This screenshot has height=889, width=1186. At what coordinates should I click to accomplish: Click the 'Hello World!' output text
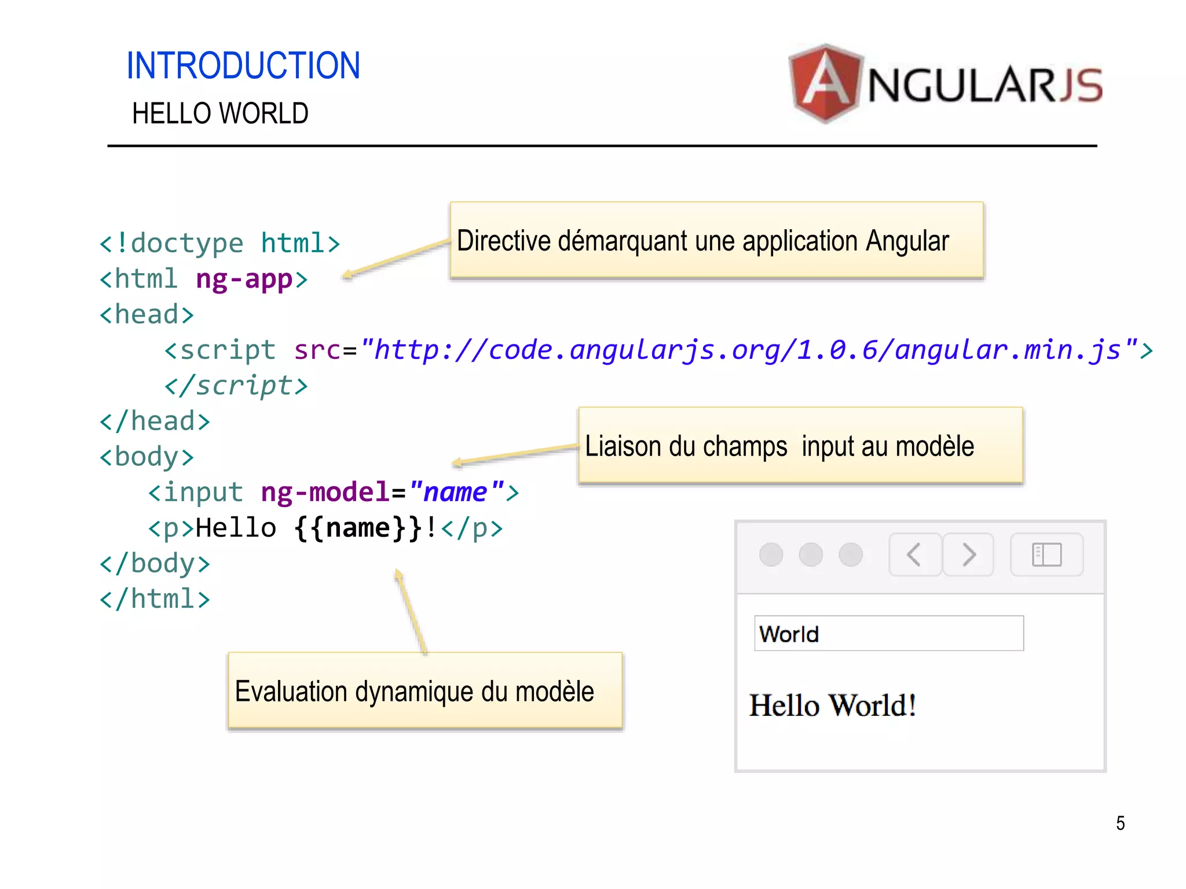coord(833,706)
